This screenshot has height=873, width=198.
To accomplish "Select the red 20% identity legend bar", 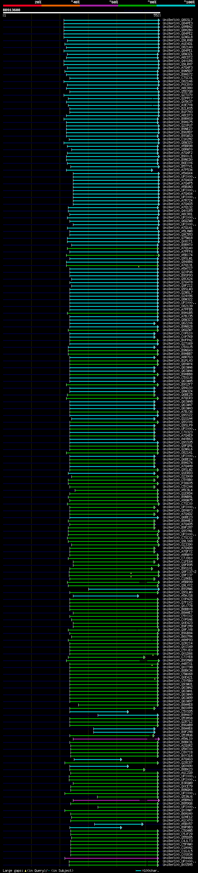I will coord(22,6).
